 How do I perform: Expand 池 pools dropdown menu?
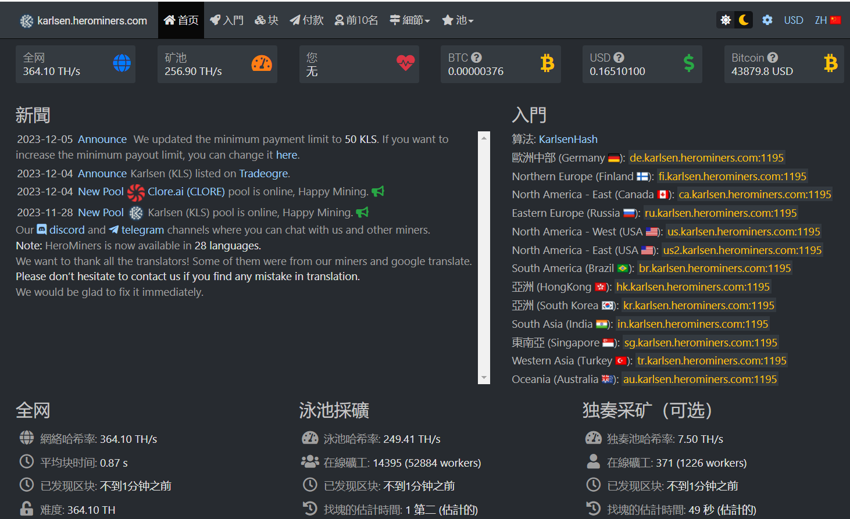pyautogui.click(x=458, y=20)
